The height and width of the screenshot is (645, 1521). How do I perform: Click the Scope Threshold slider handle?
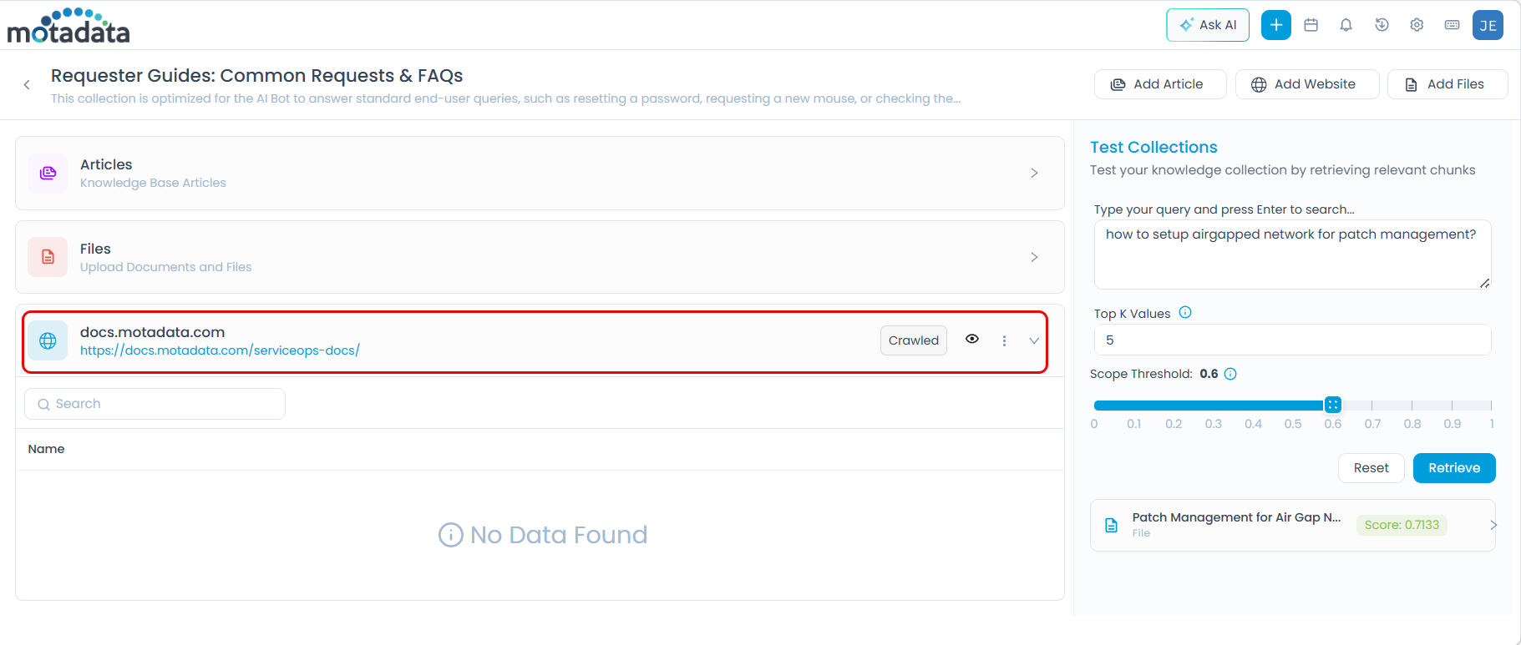coord(1333,405)
